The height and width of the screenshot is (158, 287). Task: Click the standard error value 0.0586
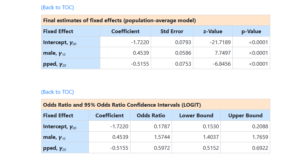point(183,53)
